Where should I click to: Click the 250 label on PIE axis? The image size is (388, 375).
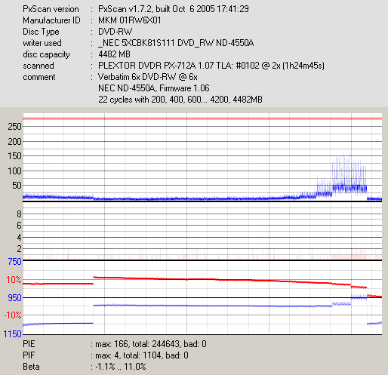(x=14, y=127)
